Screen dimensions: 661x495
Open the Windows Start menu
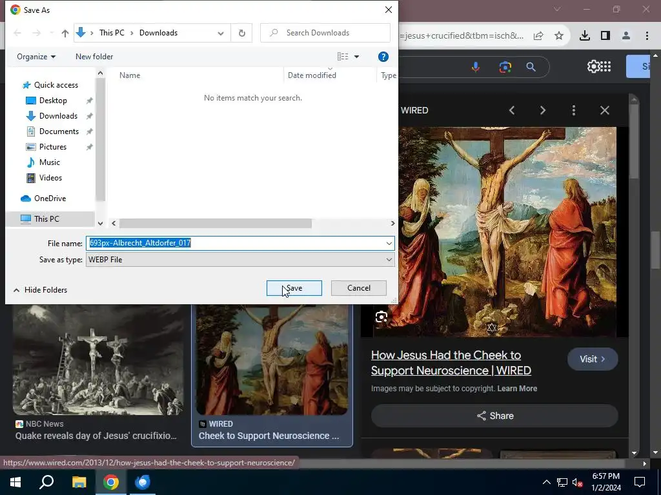click(15, 482)
